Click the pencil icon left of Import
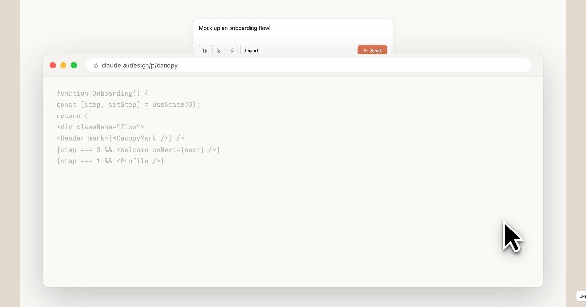 [x=232, y=50]
